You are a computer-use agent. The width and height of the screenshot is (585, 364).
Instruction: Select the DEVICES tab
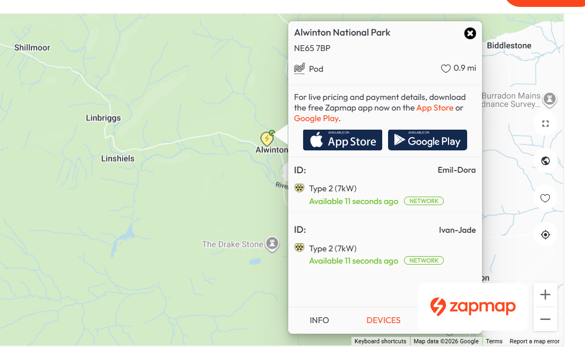pos(383,320)
